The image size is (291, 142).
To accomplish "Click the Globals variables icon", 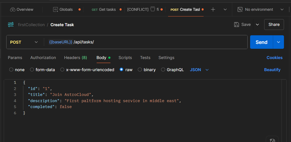I will (55, 9).
